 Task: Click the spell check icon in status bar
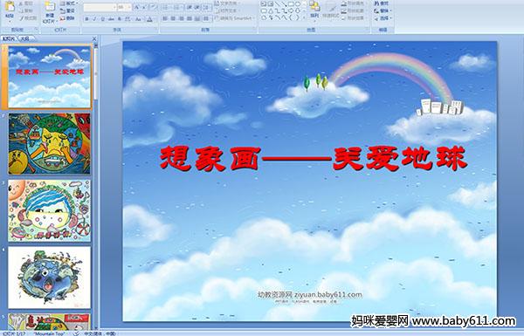[x=76, y=333]
